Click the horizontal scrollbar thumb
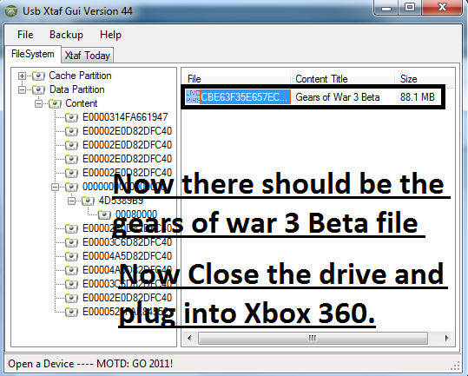Screen dimensions: 468x376 click(x=313, y=339)
